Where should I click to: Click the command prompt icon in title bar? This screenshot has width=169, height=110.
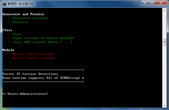[x=4, y=4]
